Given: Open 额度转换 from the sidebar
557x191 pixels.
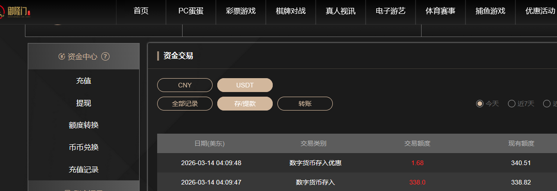Looking at the screenshot, I should coord(84,125).
